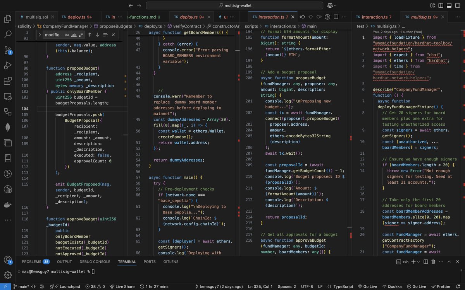Open the new terminal profile dropdown
Viewport: 465px width, 290px height.
(x=418, y=262)
